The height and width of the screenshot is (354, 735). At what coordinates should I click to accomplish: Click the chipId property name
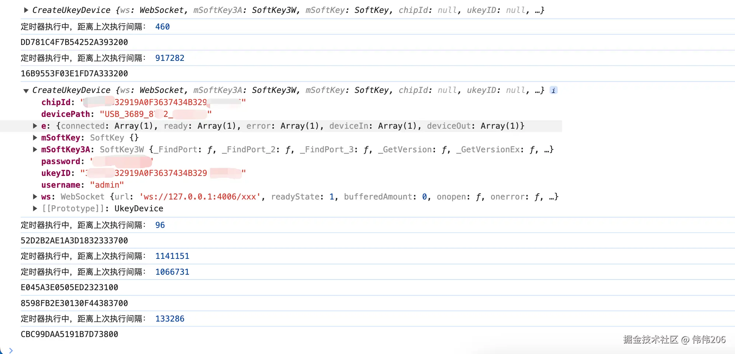(x=56, y=103)
